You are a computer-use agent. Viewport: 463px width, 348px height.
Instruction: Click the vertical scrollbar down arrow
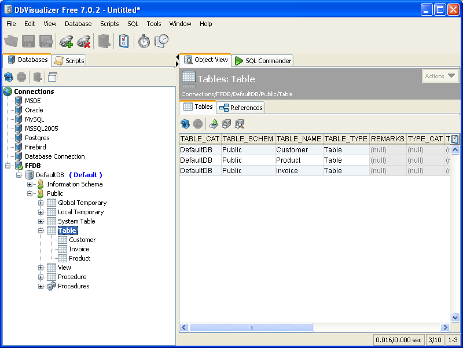pos(455,317)
